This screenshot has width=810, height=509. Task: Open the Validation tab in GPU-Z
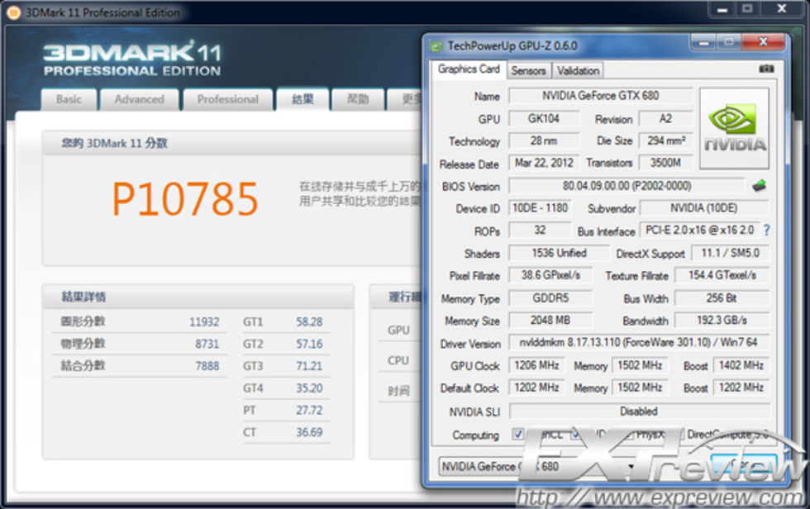578,71
